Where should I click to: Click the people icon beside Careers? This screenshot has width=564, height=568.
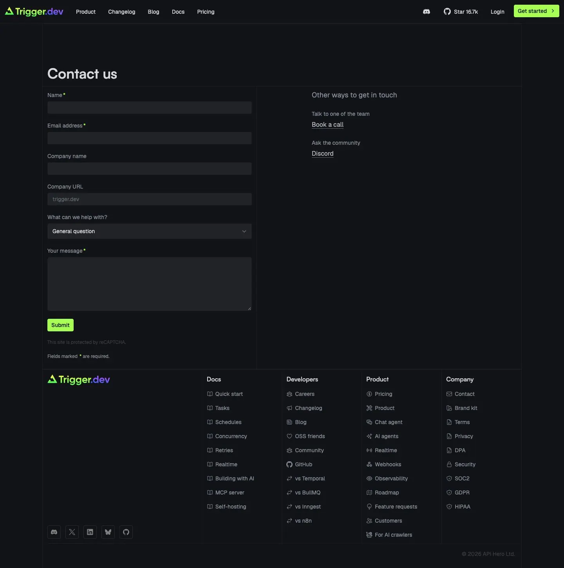289,394
